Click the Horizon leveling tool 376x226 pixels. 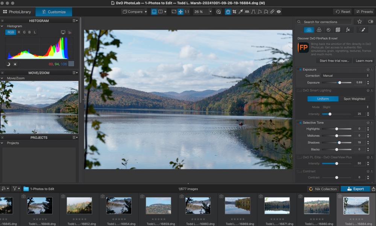(x=247, y=12)
